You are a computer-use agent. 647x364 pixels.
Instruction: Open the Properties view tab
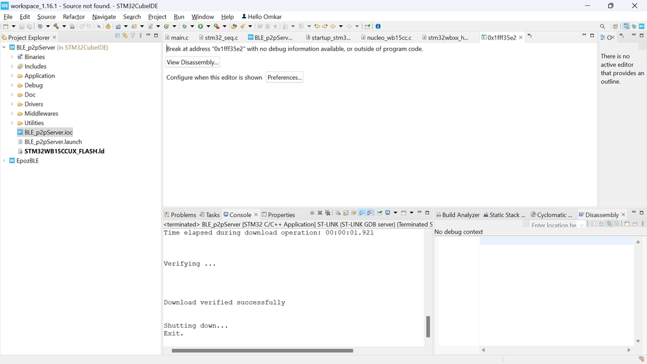(x=278, y=214)
